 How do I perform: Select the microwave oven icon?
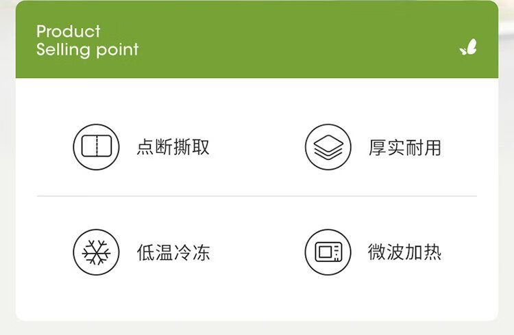[x=328, y=252]
